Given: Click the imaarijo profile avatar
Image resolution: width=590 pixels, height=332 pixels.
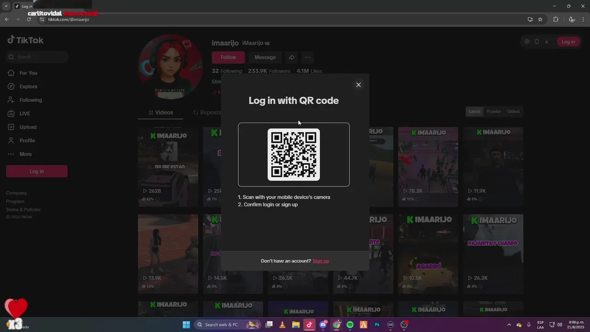Looking at the screenshot, I should (x=171, y=66).
